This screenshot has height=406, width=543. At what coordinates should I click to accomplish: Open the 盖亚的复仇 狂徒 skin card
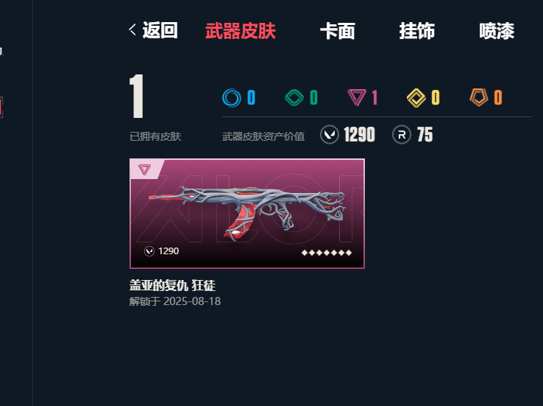pos(247,214)
